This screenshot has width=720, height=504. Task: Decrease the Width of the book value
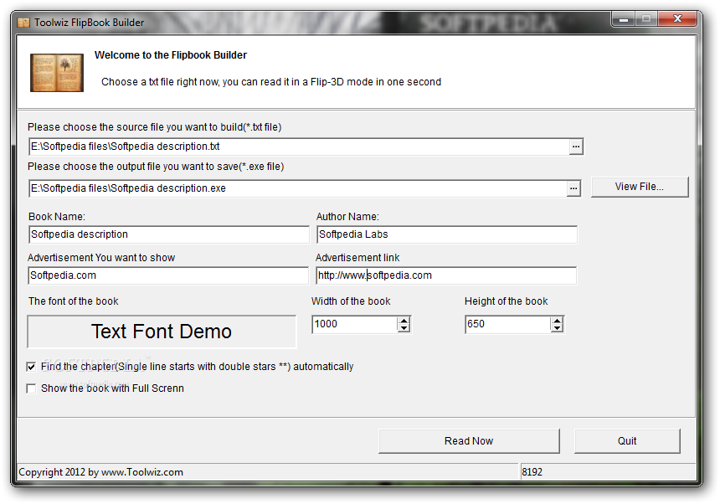[404, 327]
